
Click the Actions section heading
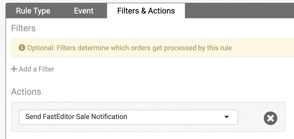tap(26, 92)
